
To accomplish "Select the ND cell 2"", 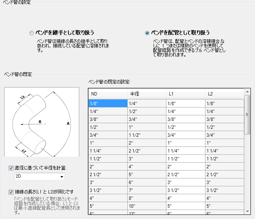I will point(108,167).
